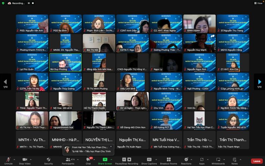This screenshot has width=265, height=166.
Task: Pause the recording in the top bar
Action: pyautogui.click(x=29, y=3)
